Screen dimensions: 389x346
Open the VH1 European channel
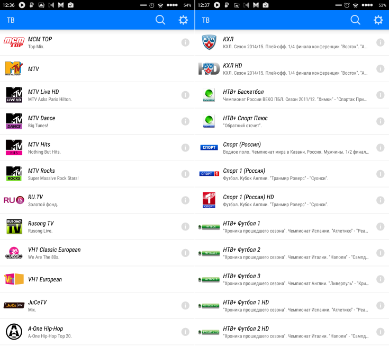(97, 279)
